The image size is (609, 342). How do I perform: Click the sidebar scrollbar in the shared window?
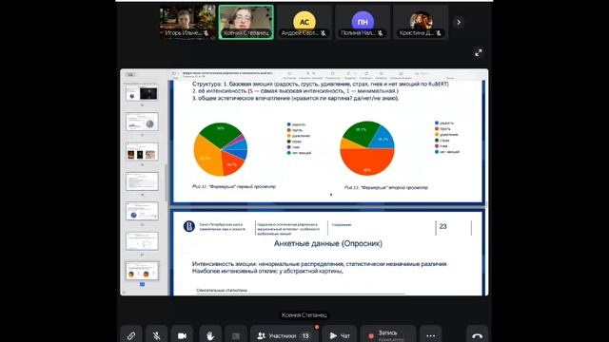(167, 182)
